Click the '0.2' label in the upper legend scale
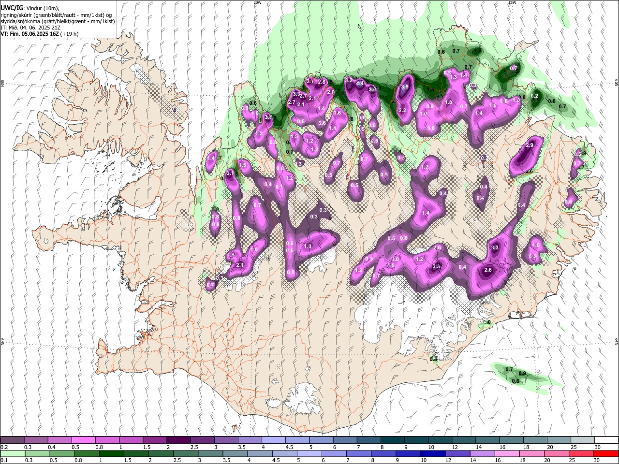 pos(4,447)
